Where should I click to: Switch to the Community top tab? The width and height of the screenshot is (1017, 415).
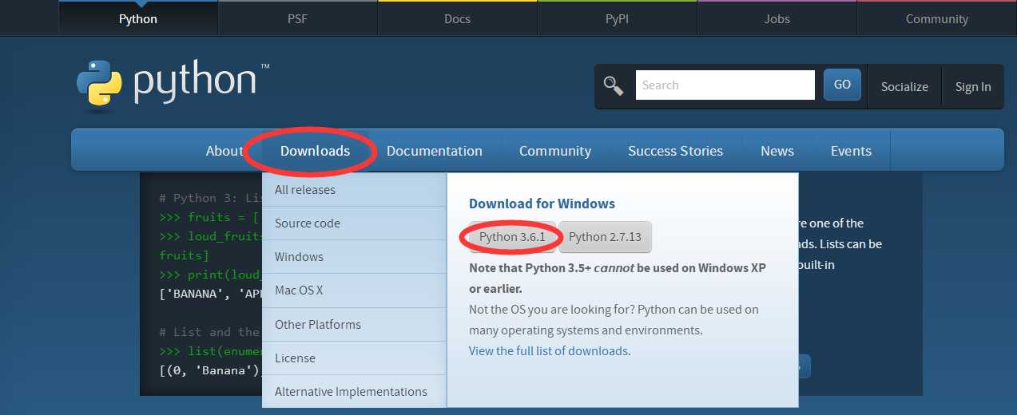(x=936, y=18)
